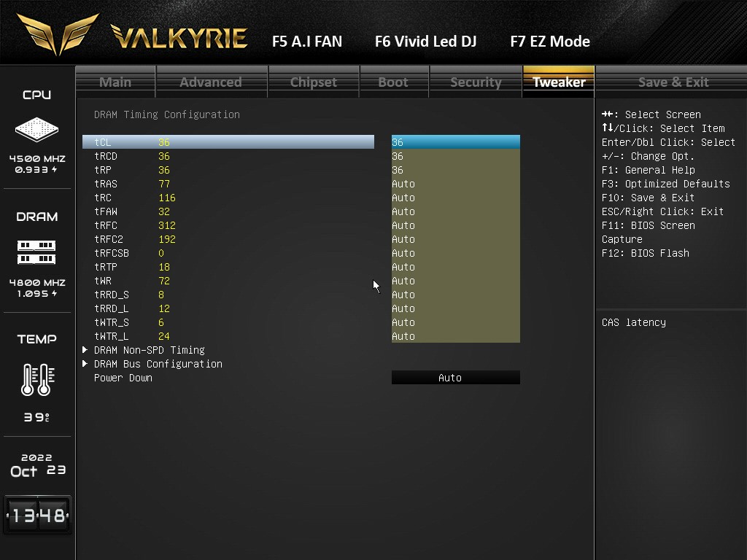Click the Valkyrie winged logo
Viewport: 747px width, 560px height.
click(58, 34)
